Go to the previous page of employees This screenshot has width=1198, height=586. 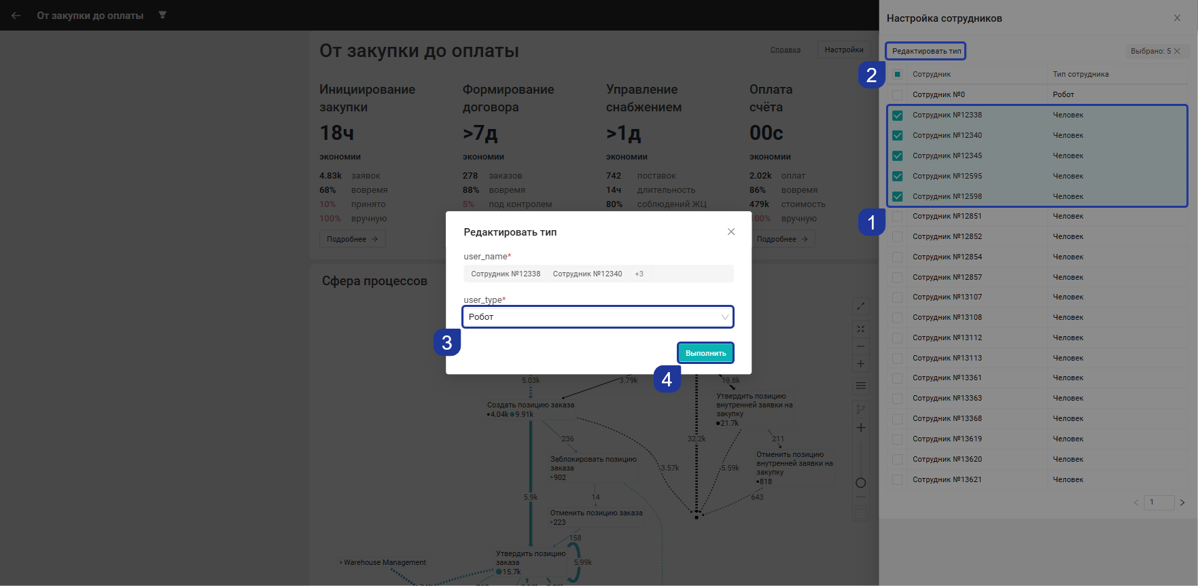(1135, 502)
